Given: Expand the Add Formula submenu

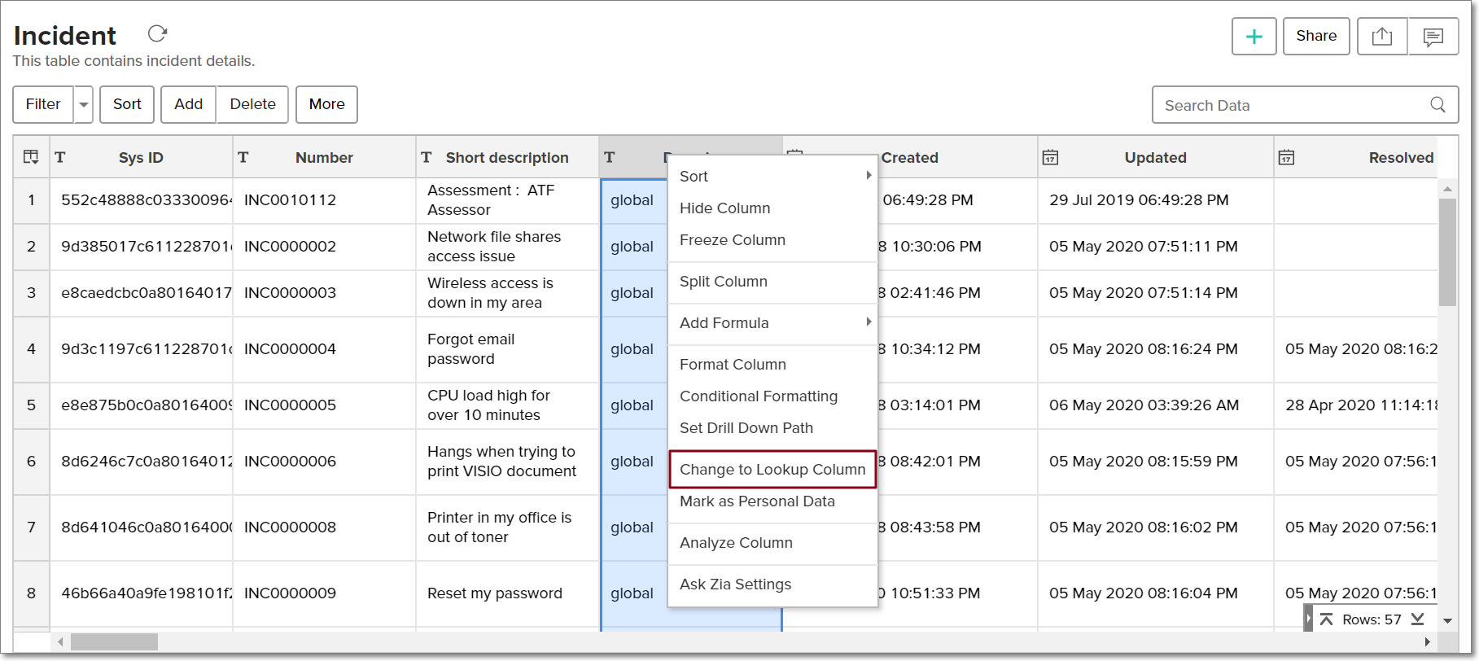Looking at the screenshot, I should (x=869, y=322).
